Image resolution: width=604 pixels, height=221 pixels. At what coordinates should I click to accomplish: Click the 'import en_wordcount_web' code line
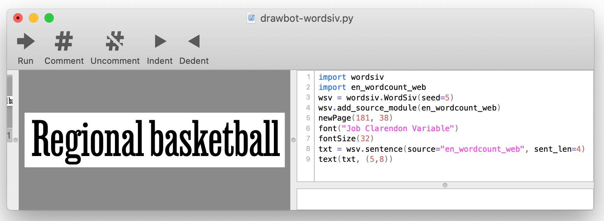(x=372, y=87)
